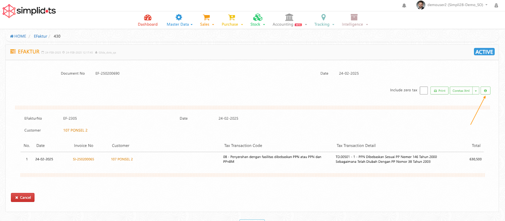
Task: Expand the Purchase menu
Action: pos(232,24)
